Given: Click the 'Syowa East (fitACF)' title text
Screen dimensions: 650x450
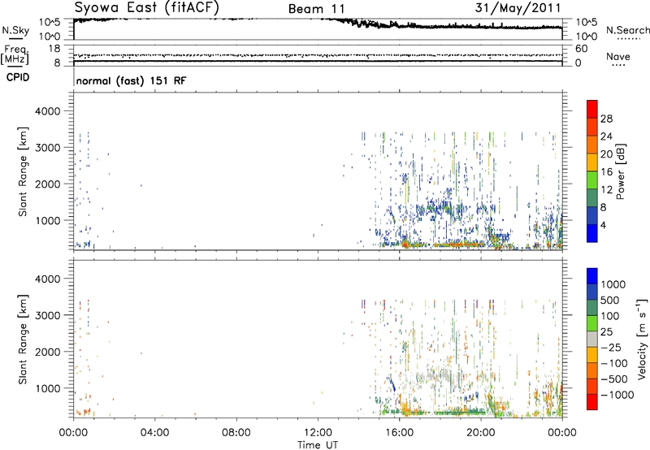Looking at the screenshot, I should click(146, 7).
